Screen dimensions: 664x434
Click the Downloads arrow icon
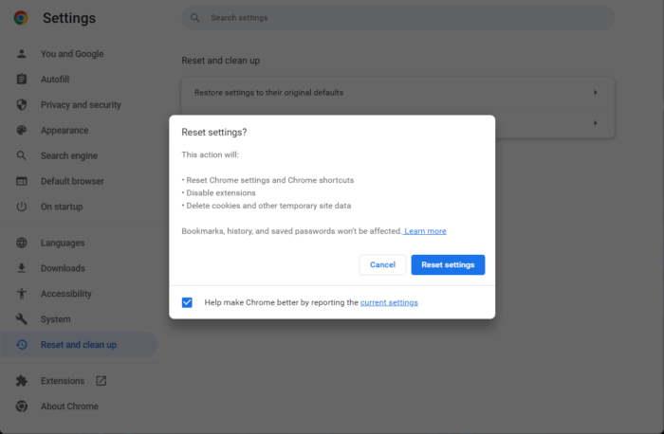tap(22, 268)
